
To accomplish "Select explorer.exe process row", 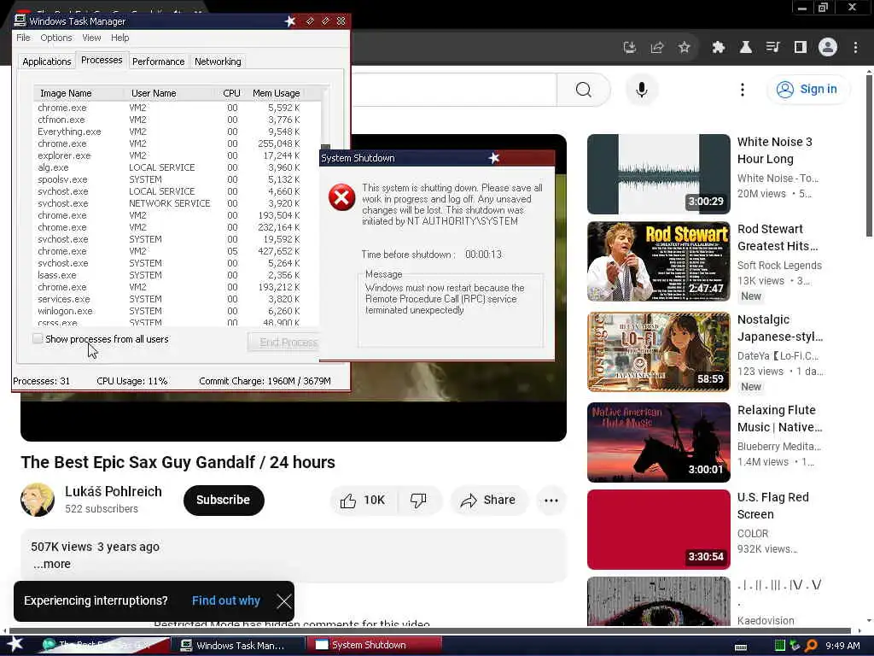I will pyautogui.click(x=168, y=155).
